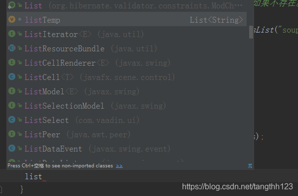Viewport: 298px width, 196px height.
Task: Select ListResourceBundle completion entry
Action: (127, 48)
